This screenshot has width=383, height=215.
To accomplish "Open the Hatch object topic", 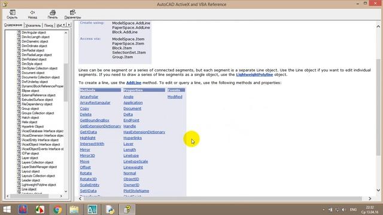I will [31, 118].
